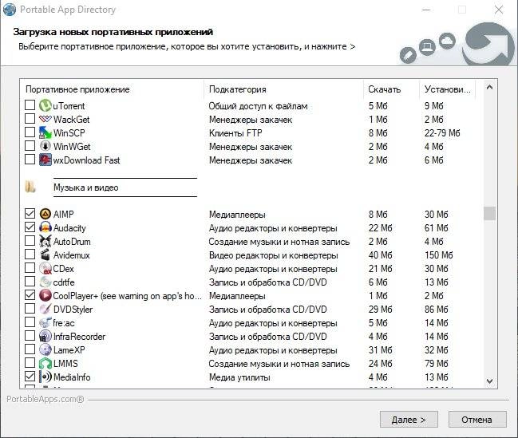
Task: Check the fre:ac checkbox
Action: (30, 322)
